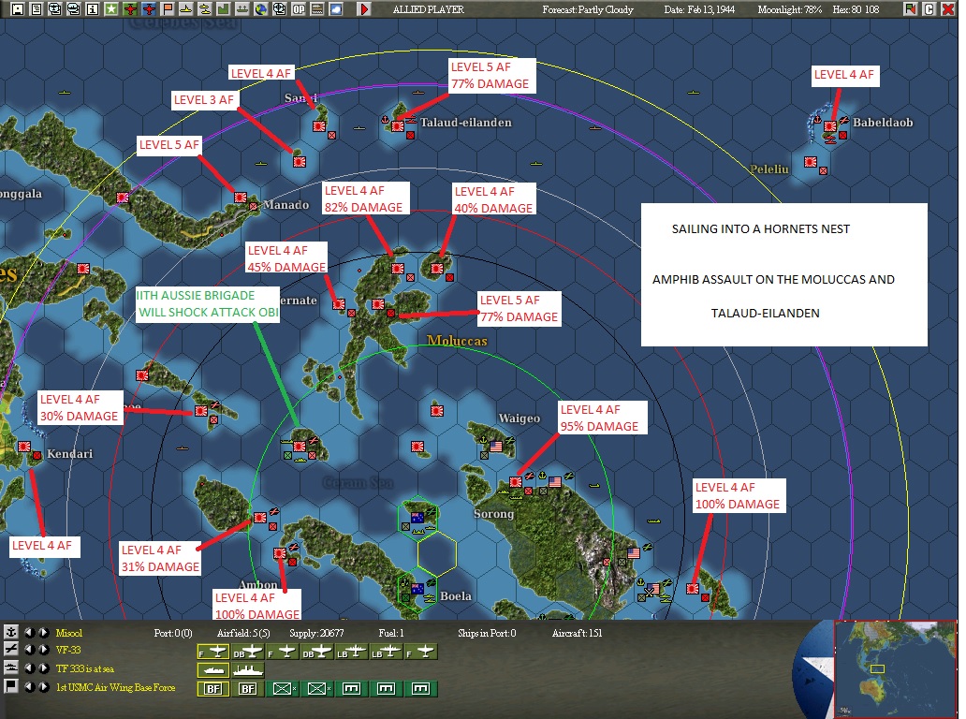The width and height of the screenshot is (966, 719).
Task: Click the white star on green icon
Action: [x=110, y=9]
